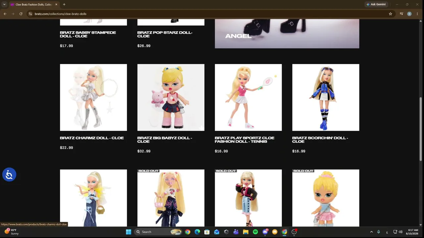Expand the tab search dropdown
The width and height of the screenshot is (424, 238).
click(x=4, y=4)
